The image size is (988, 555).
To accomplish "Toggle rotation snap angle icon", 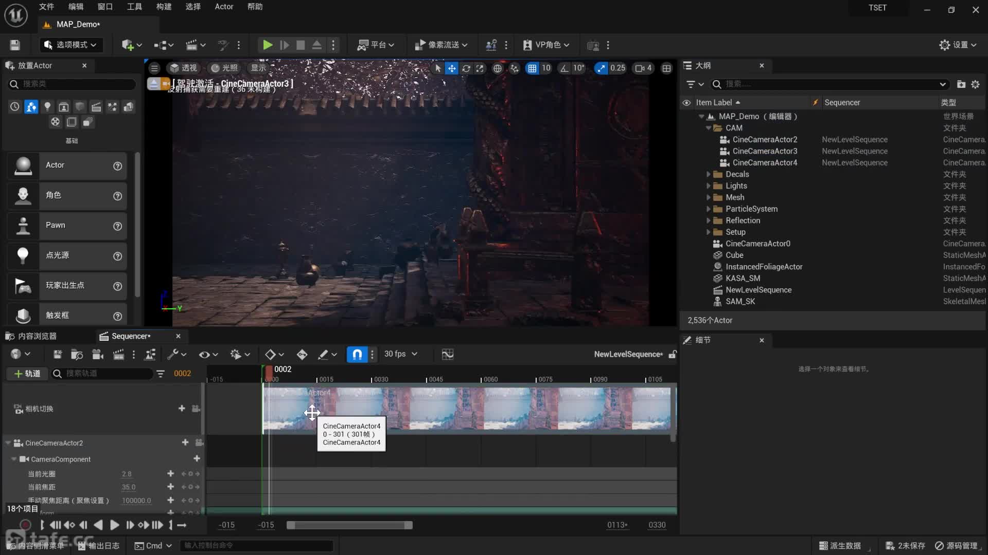I will pyautogui.click(x=564, y=68).
